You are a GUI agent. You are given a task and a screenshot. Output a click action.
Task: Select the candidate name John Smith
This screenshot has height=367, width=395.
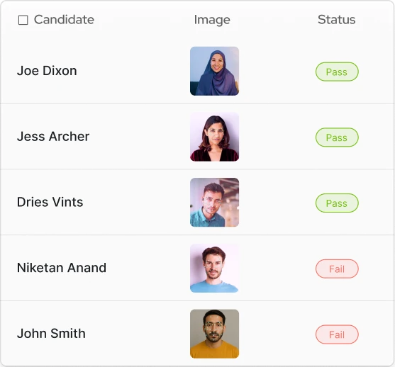click(51, 334)
